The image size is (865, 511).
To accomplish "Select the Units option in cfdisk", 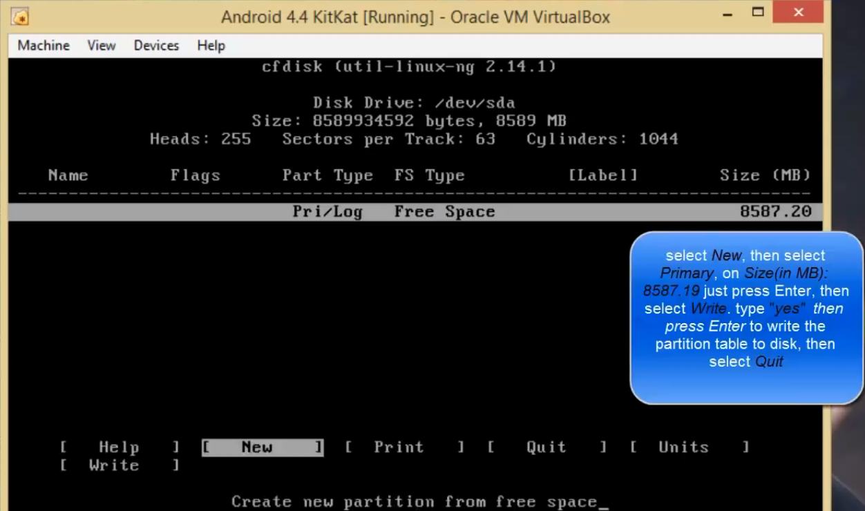I will point(690,447).
